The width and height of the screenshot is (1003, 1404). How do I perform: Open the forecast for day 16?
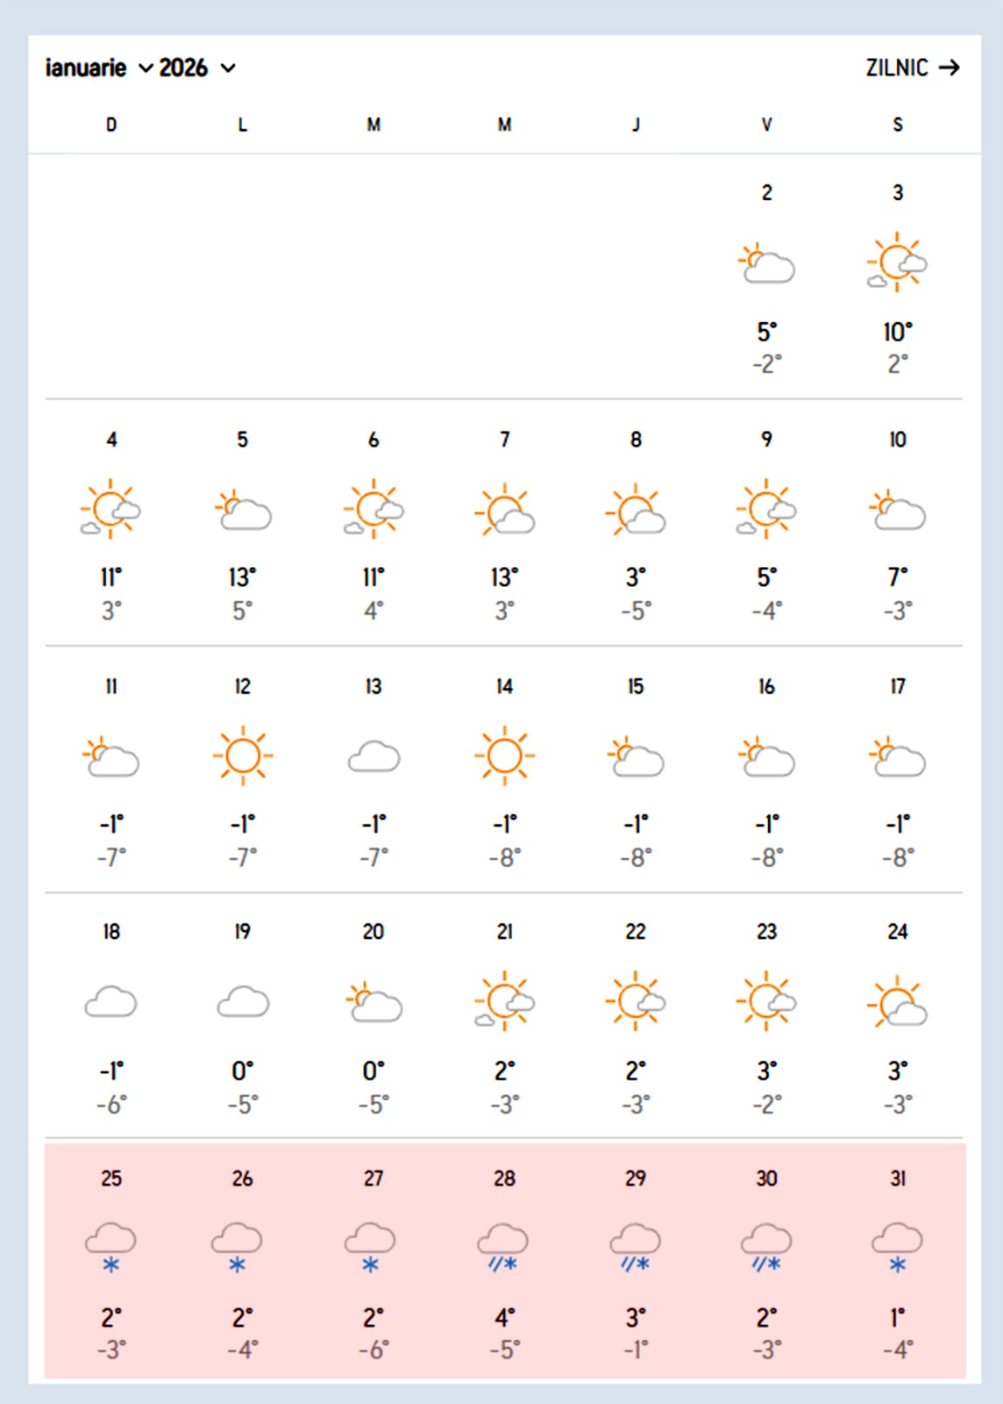(766, 686)
